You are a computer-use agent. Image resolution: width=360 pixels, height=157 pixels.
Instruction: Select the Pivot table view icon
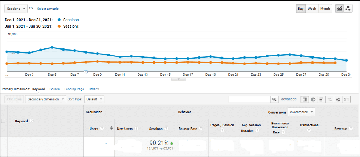pyautogui.click(x=346, y=99)
